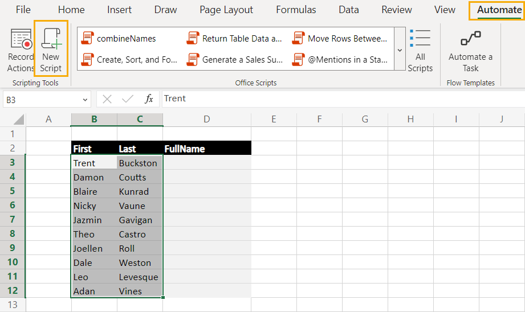Viewport: 525px width, 312px height.
Task: Switch to the Formulas tab
Action: click(x=296, y=10)
